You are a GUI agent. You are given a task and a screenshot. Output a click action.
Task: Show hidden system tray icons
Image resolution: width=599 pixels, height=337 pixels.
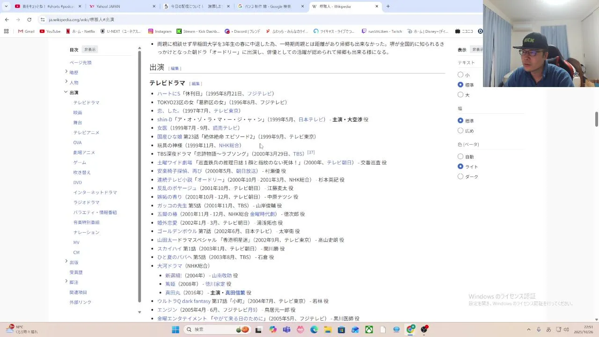coord(529,330)
